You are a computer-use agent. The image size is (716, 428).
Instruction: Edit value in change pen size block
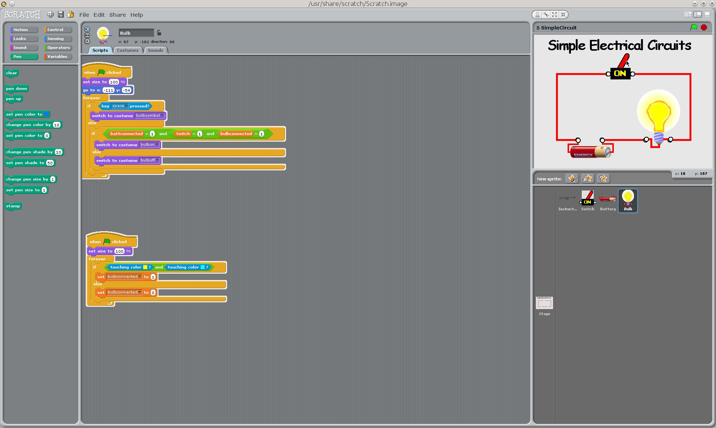[x=53, y=179]
